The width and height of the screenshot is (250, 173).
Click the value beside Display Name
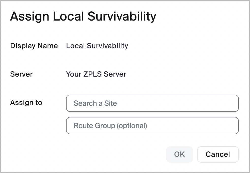(x=97, y=46)
